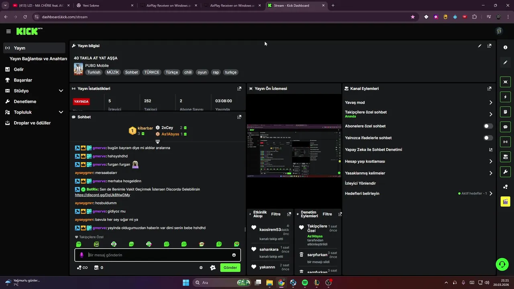514x289 pixels.
Task: Toggle Abonelere özel sohbet switch
Action: point(488,126)
